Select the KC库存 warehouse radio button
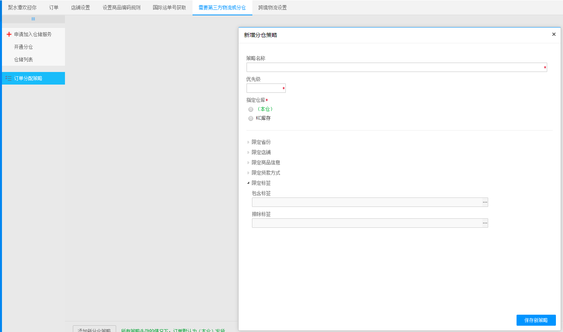 (251, 118)
